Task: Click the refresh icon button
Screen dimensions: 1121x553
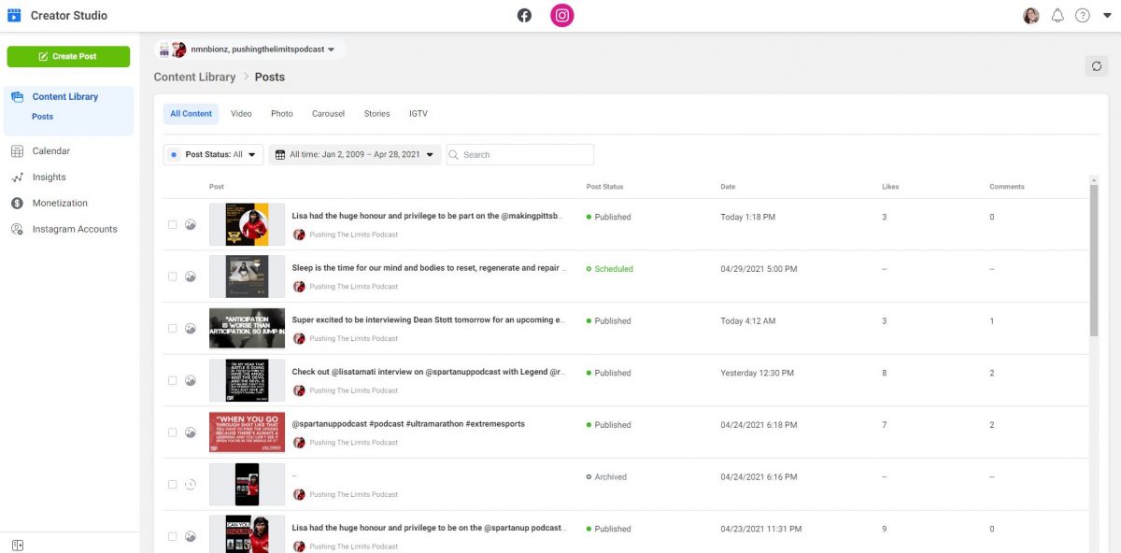Action: click(x=1097, y=66)
